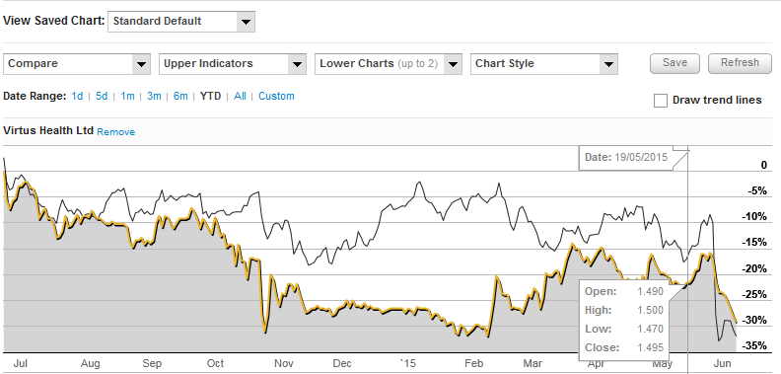Select the YTD date range
781x374 pixels.
click(210, 96)
